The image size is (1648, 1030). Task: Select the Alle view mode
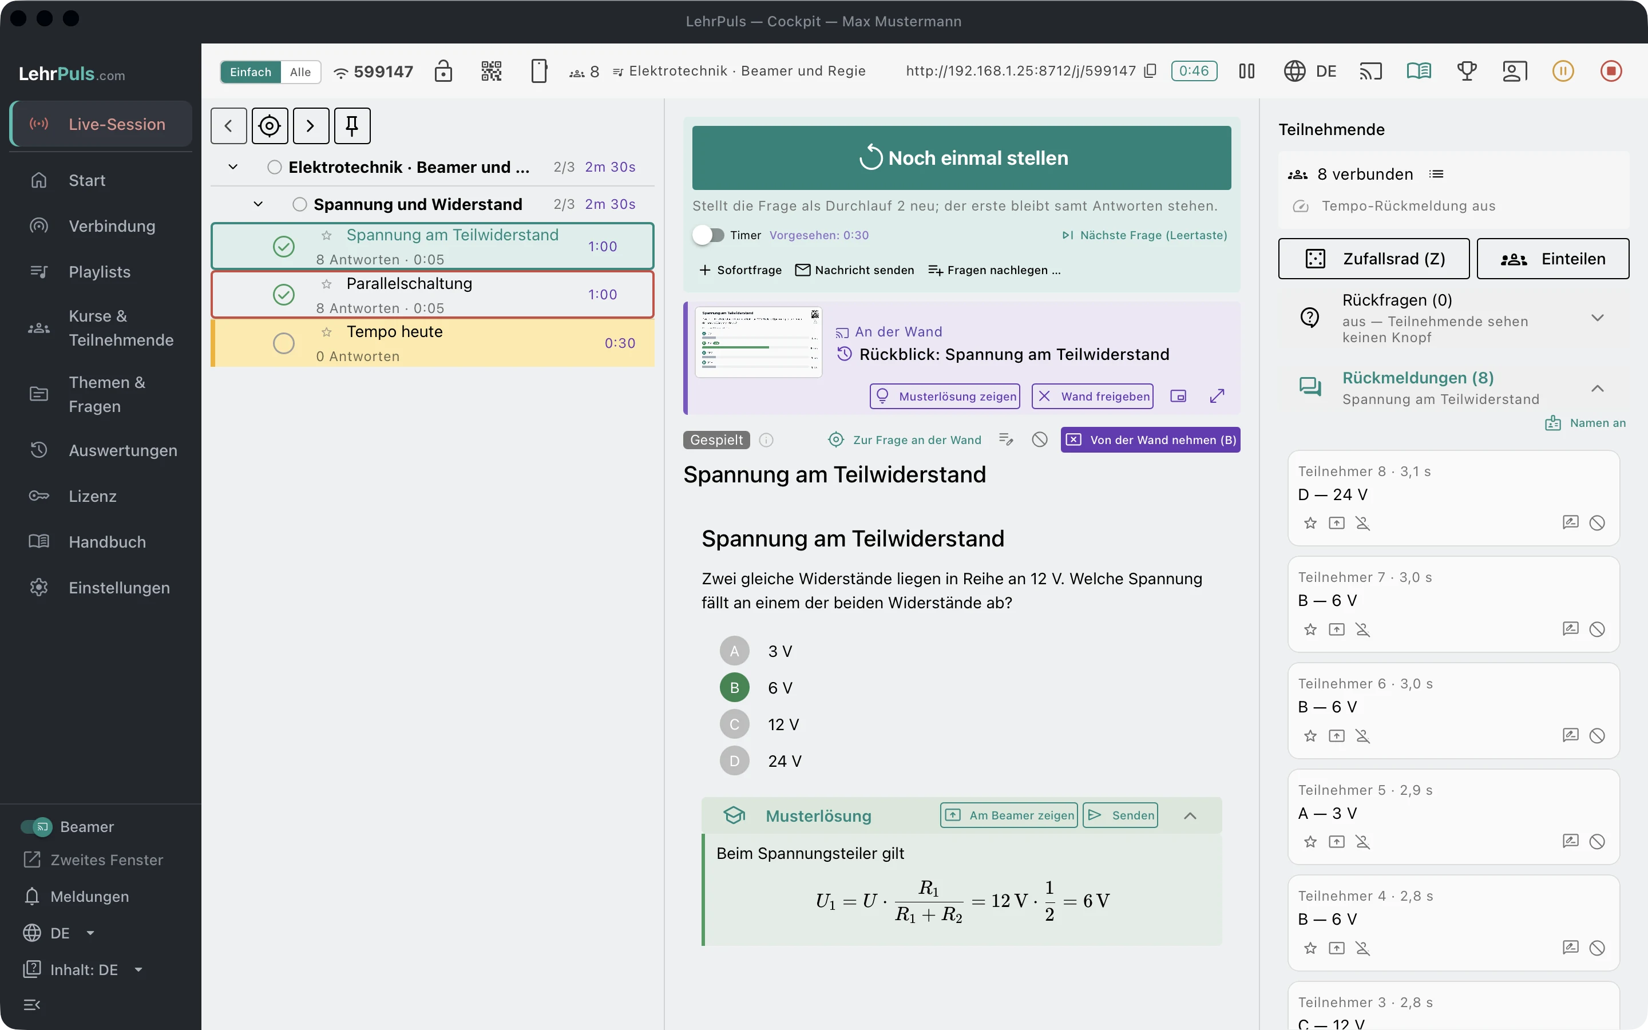coord(300,72)
